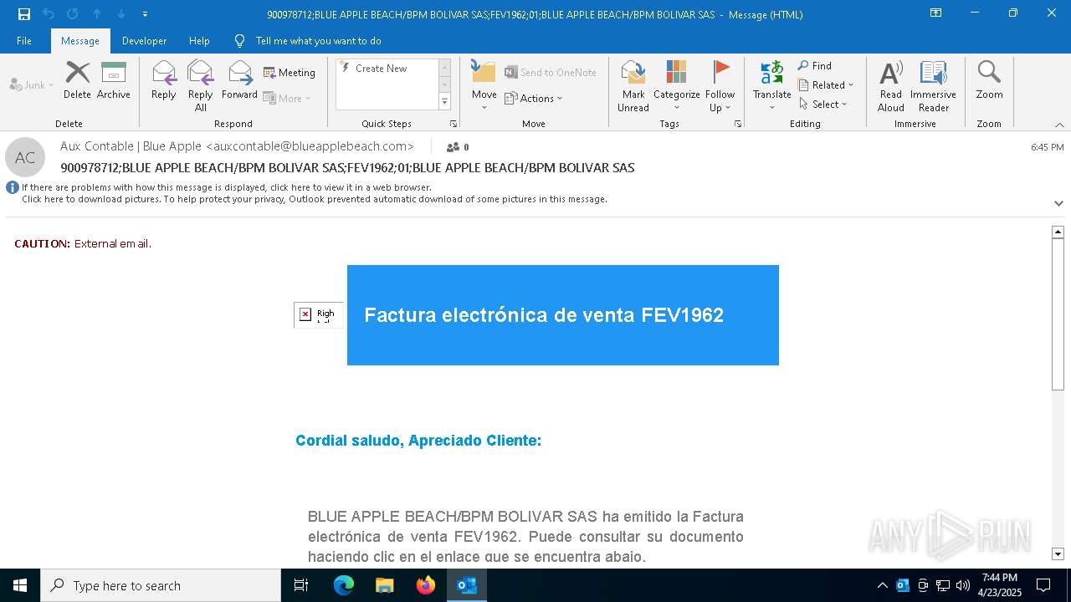Click the info bar to download pictures
This screenshot has height=602, width=1071.
coord(315,199)
